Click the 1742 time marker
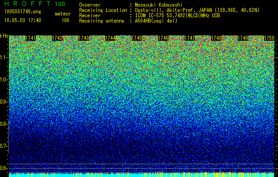Image resolution: width=278 pixels, height=177 pixels. pyautogui.click(x=57, y=38)
